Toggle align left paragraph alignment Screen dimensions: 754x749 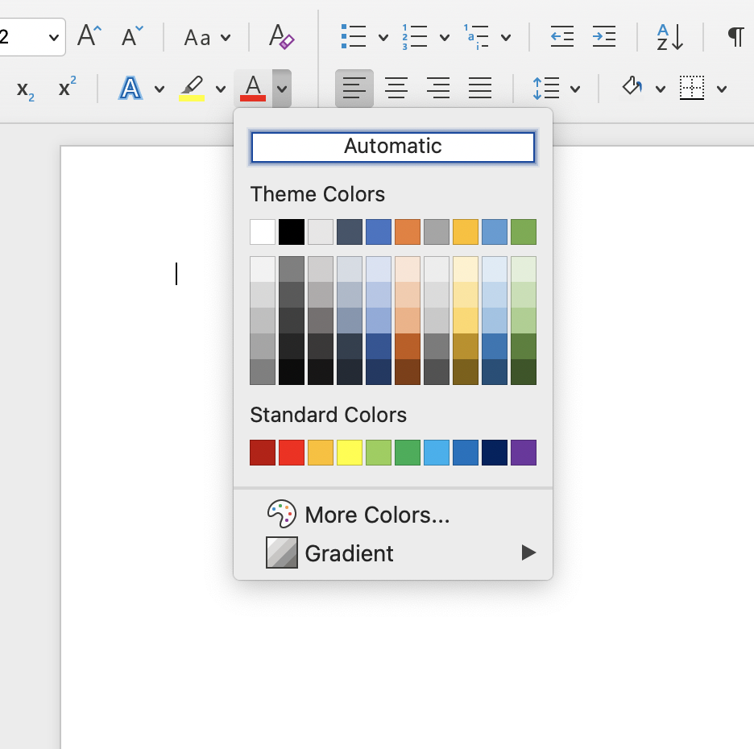354,88
